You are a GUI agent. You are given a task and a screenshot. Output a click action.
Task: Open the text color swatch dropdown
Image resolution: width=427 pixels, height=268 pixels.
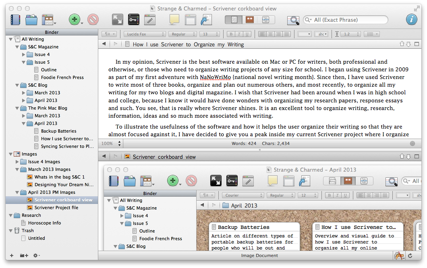[305, 34]
